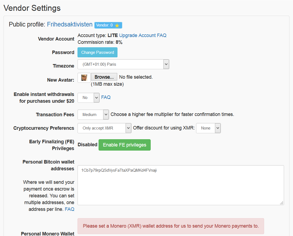Click the current avatar thumbnail image

(84, 78)
